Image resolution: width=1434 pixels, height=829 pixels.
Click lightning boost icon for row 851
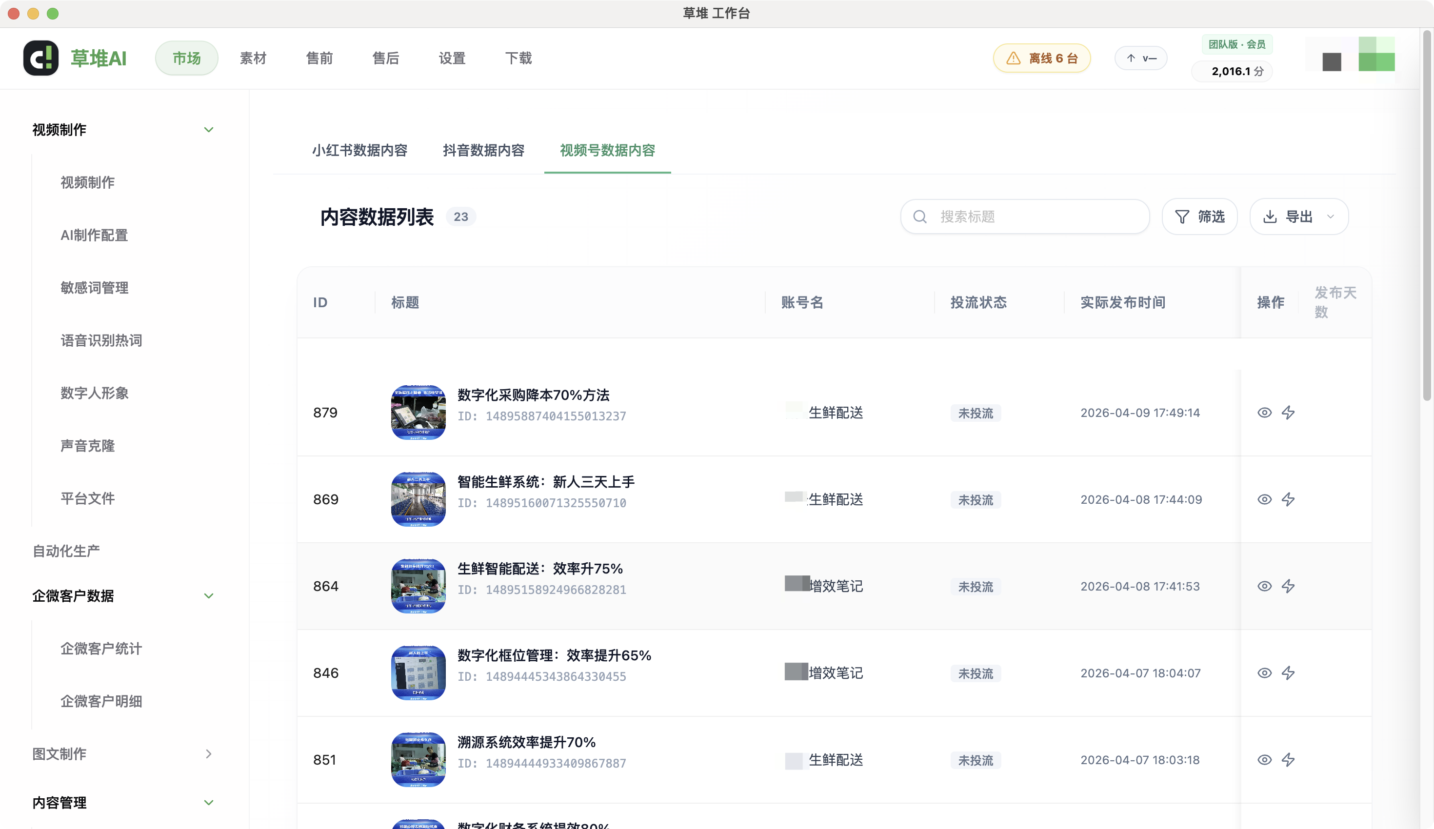pyautogui.click(x=1288, y=760)
